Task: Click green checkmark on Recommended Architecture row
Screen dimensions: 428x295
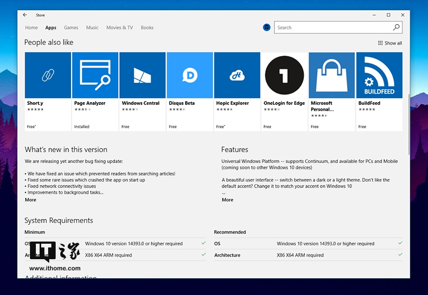Action: tap(400, 254)
